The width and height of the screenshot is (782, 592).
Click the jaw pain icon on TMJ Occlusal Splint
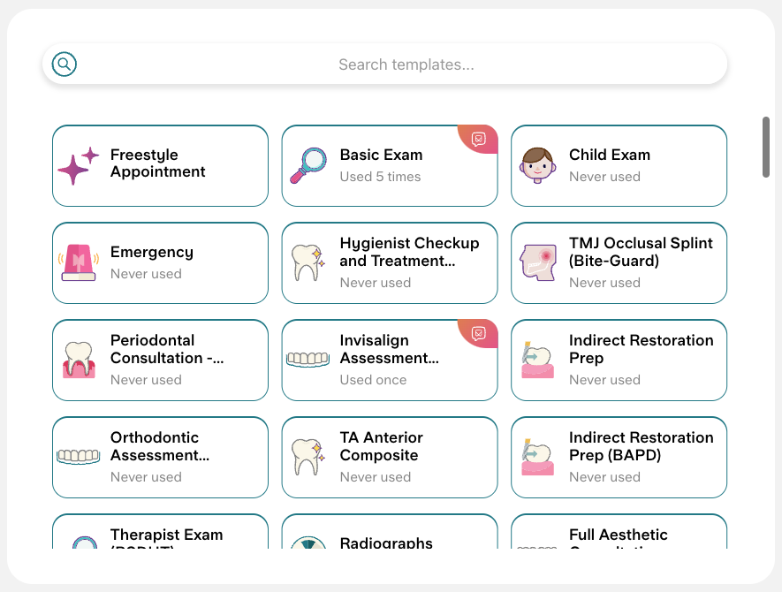tap(538, 262)
